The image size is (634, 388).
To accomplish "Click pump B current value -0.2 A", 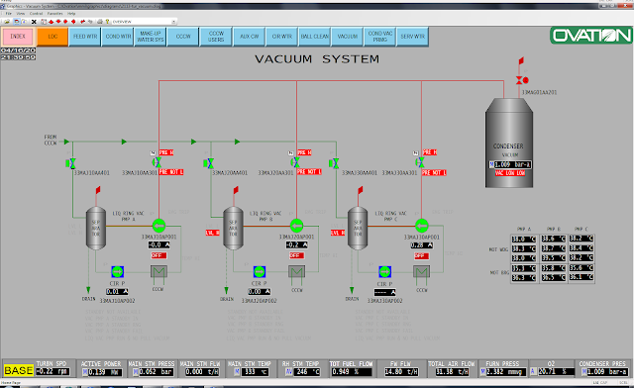I will tap(297, 244).
